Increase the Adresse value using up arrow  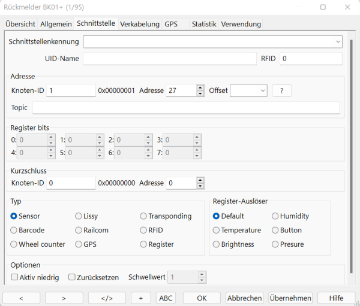point(200,87)
